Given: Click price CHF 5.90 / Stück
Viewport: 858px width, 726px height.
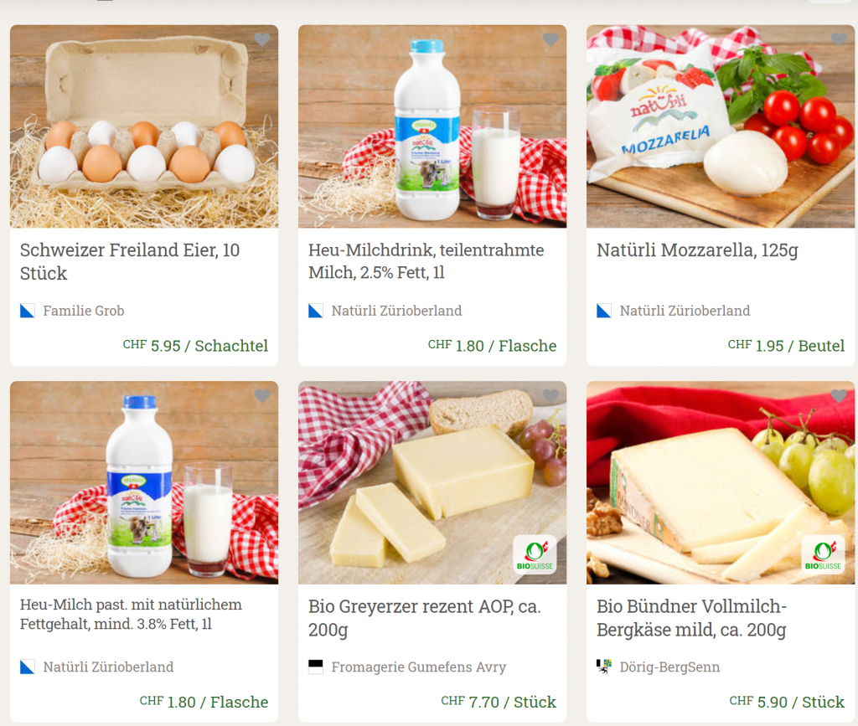Looking at the screenshot, I should tap(787, 702).
